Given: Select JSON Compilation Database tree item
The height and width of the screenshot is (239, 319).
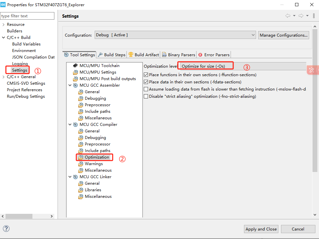Looking at the screenshot, I should [x=33, y=57].
